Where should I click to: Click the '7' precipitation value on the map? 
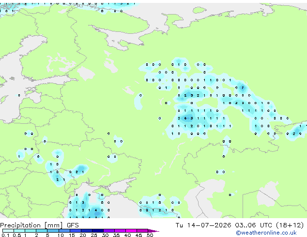tap(243, 88)
